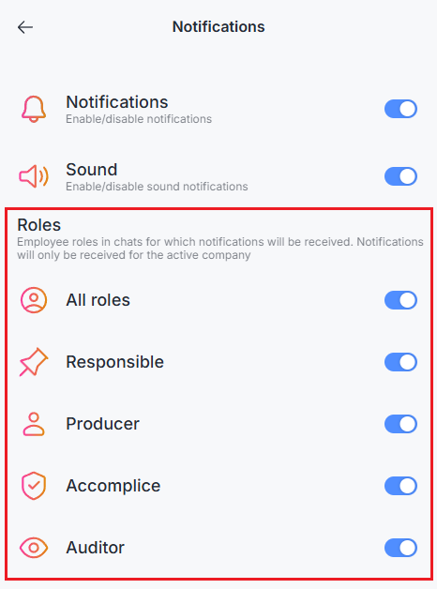Disable the Notifications toggle switch
The image size is (437, 589).
400,109
